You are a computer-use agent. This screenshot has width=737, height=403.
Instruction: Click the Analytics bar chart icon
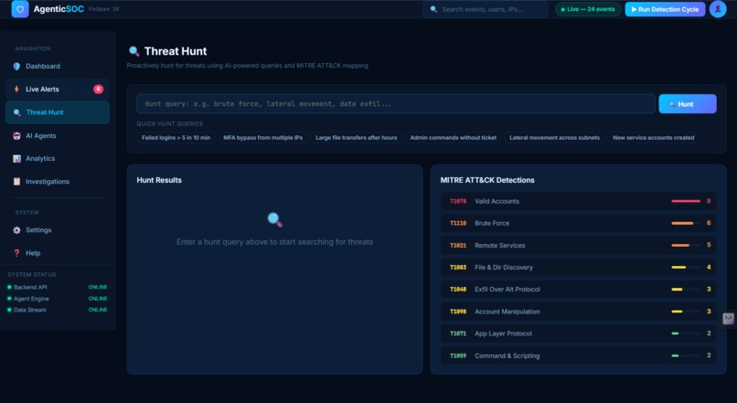pos(17,159)
